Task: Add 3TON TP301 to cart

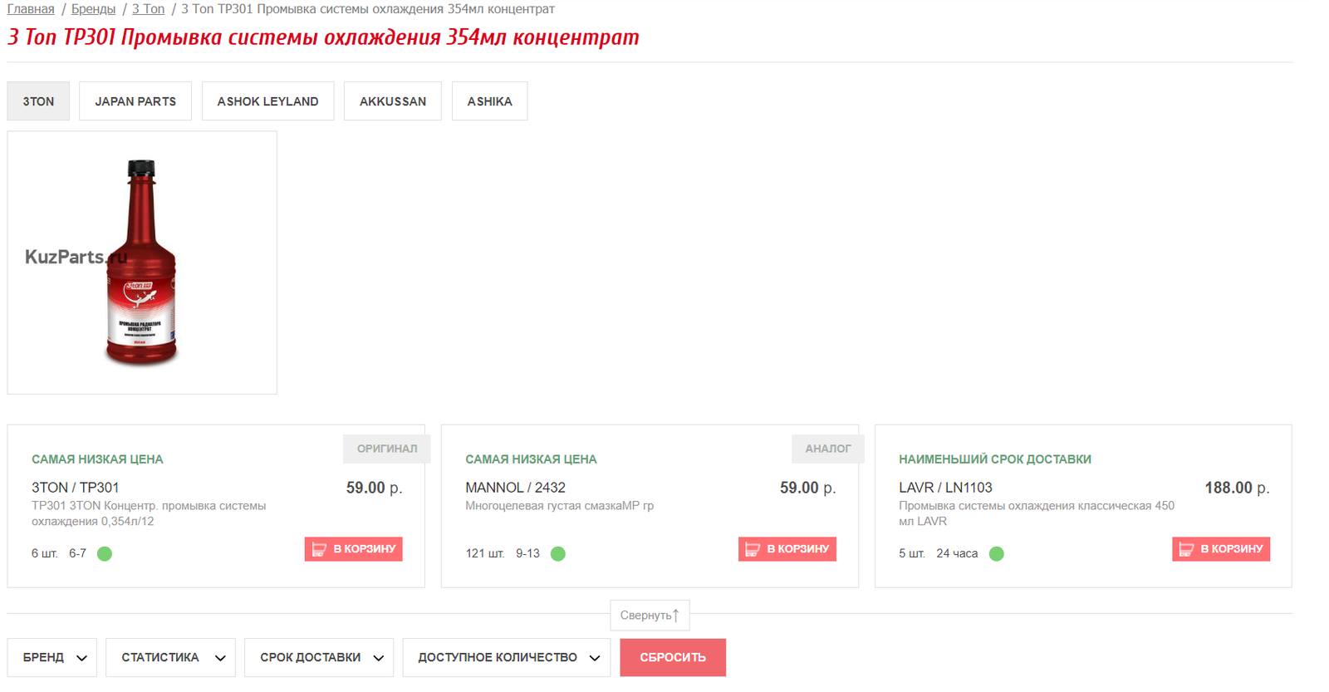Action: coord(354,549)
